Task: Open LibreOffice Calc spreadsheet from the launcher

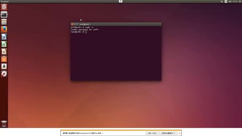Action: point(4,44)
